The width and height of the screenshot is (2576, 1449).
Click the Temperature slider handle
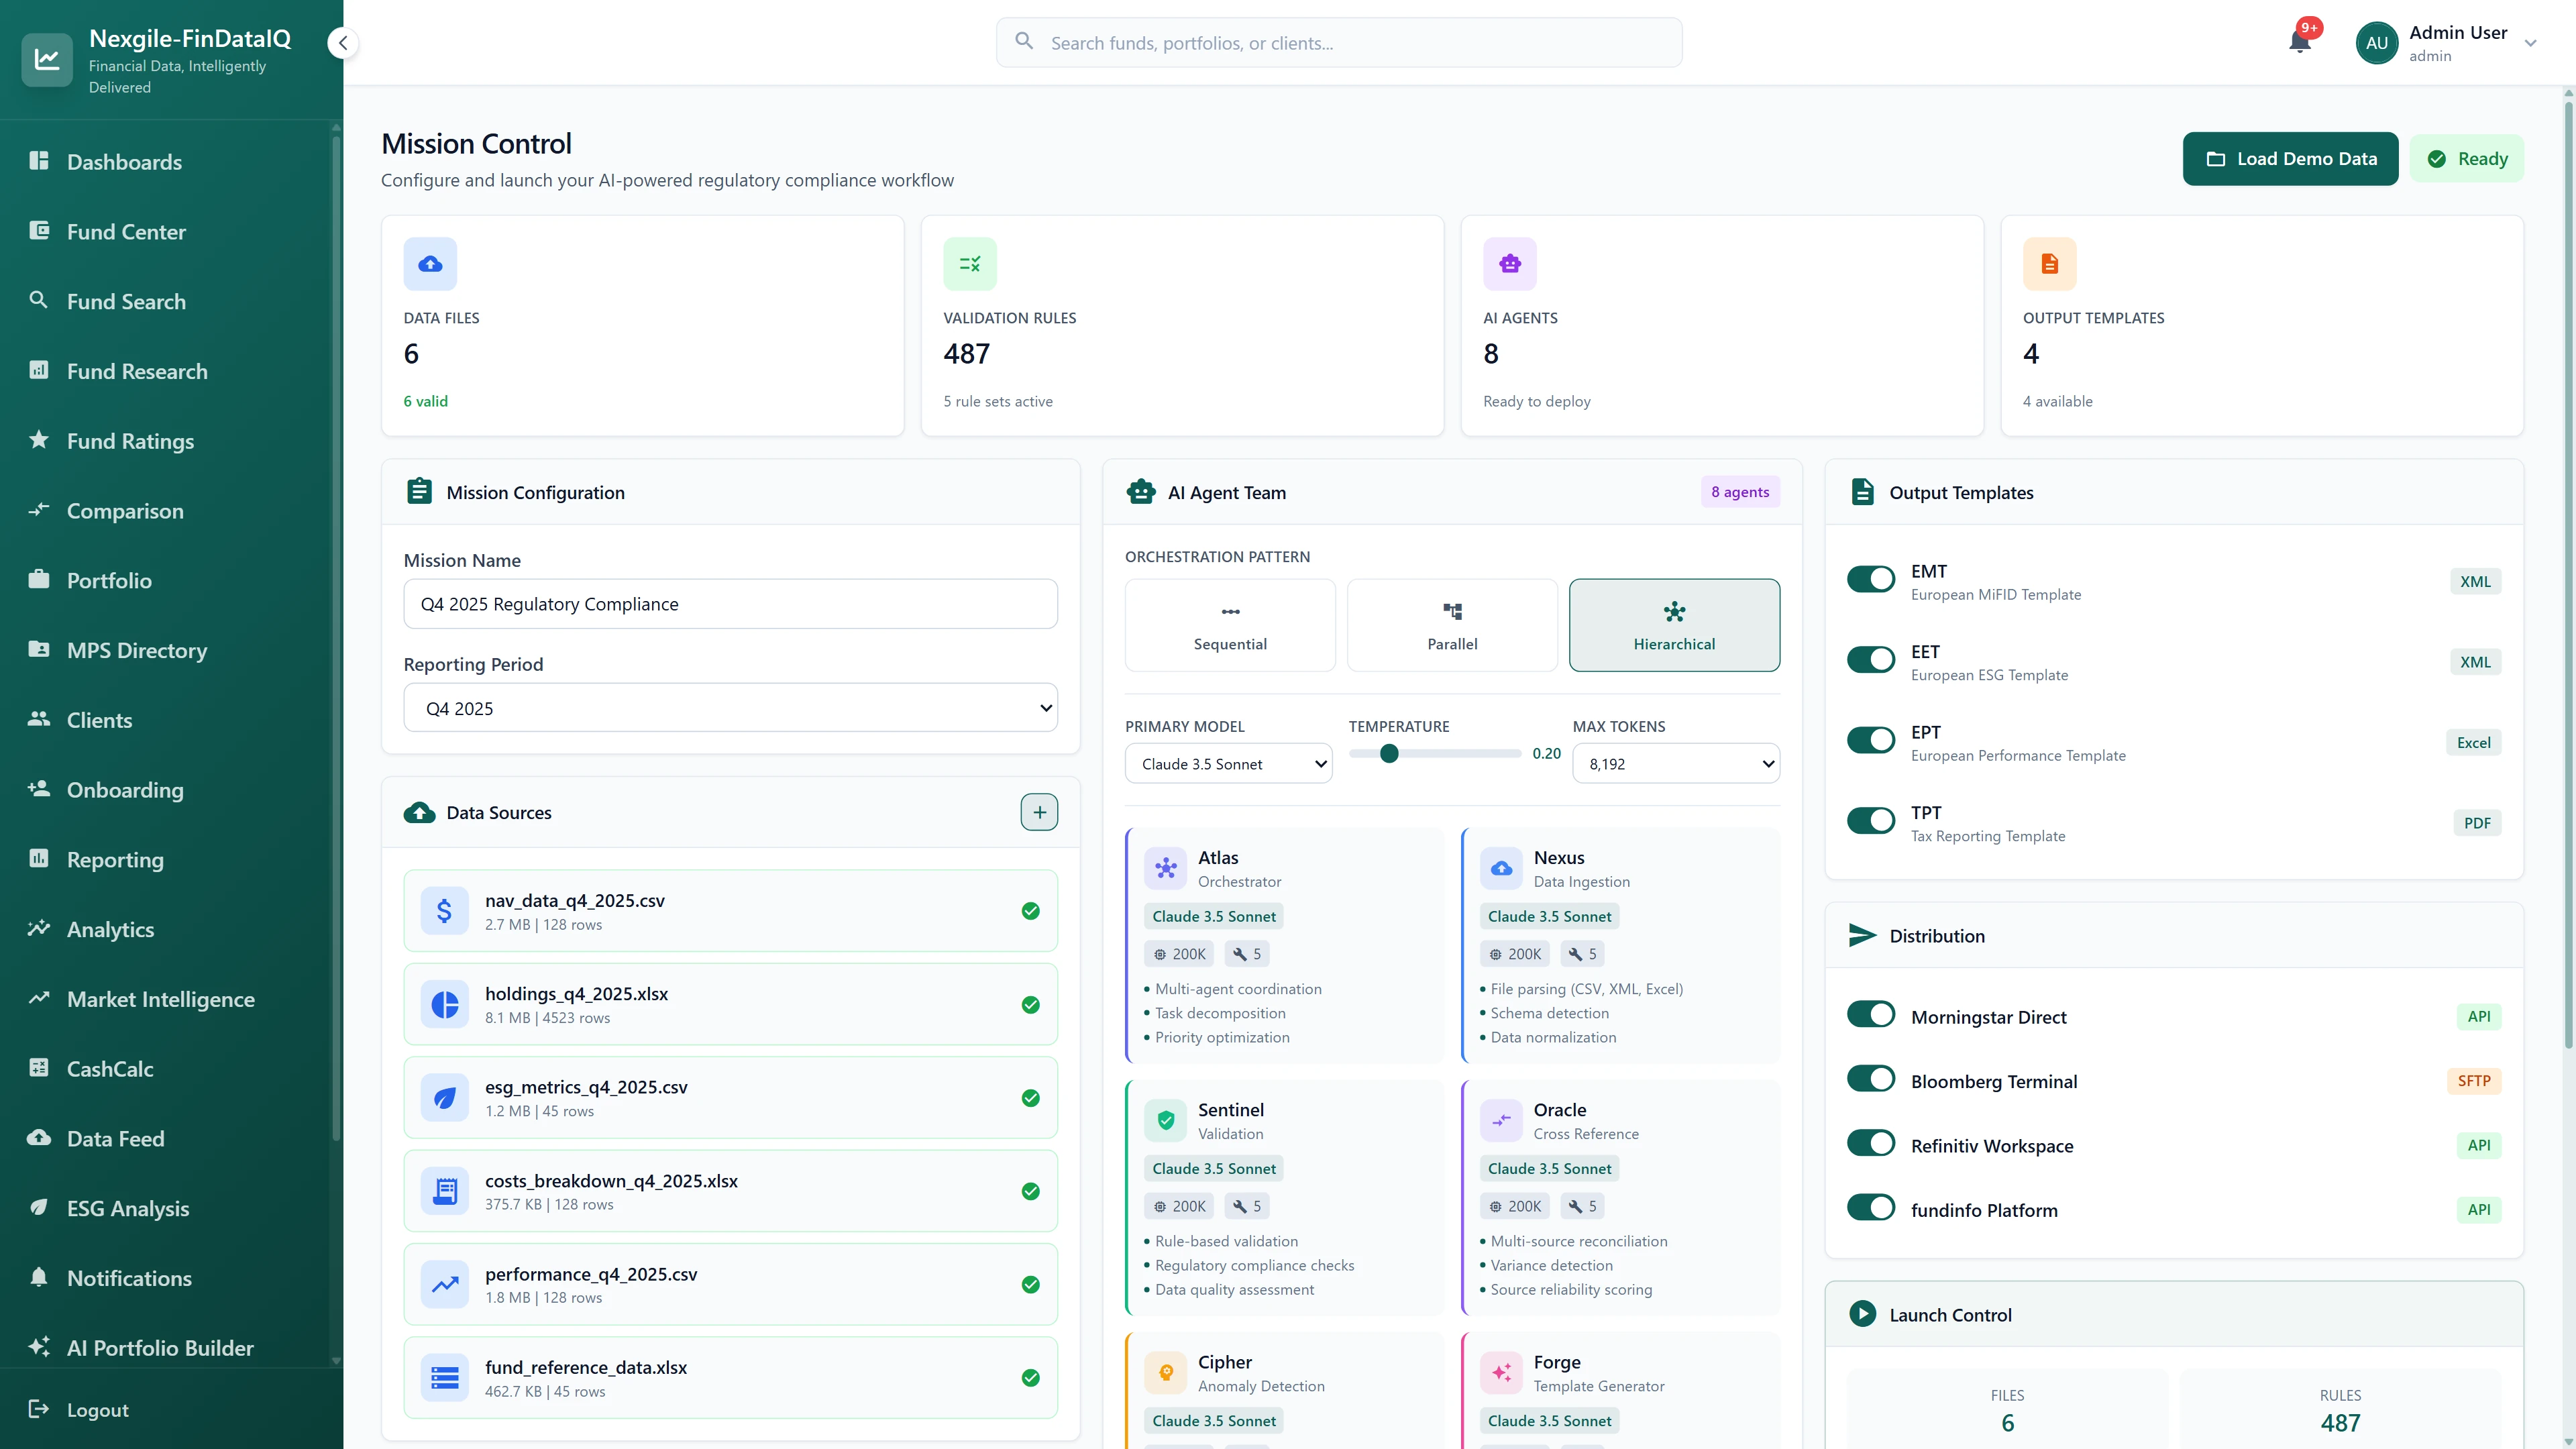[x=1389, y=754]
